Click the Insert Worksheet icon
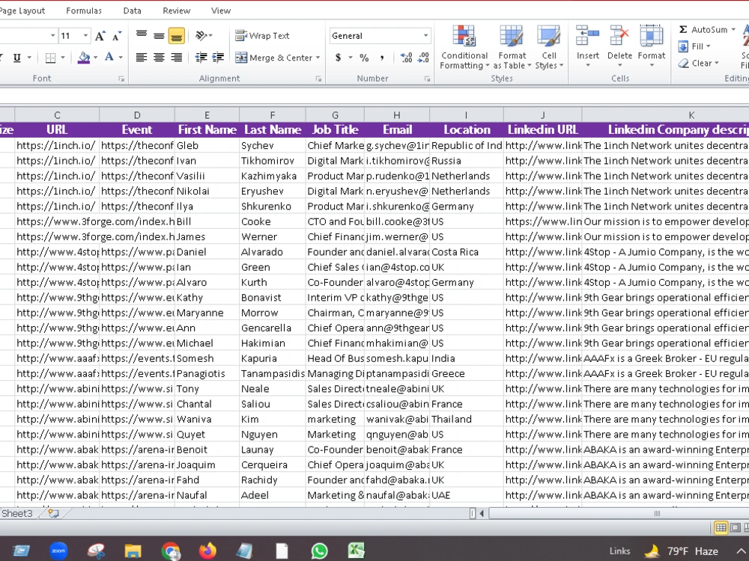This screenshot has width=749, height=561. [53, 514]
